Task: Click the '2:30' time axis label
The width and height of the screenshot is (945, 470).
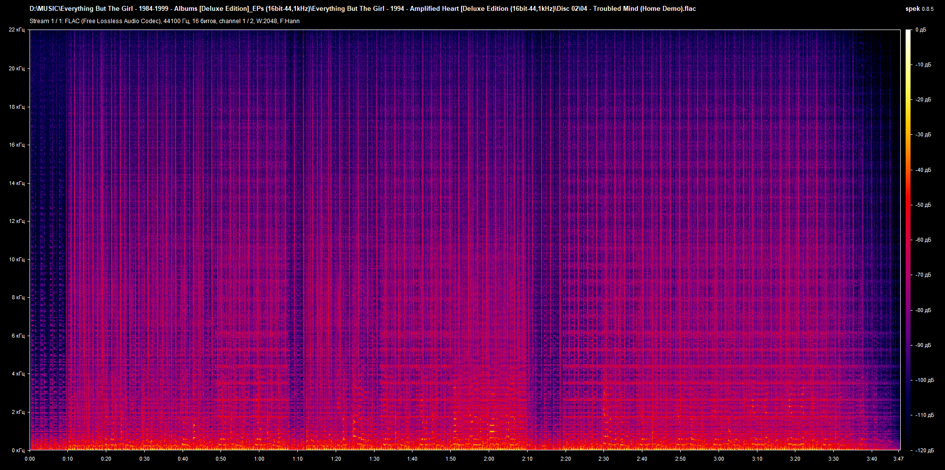Action: click(x=603, y=459)
